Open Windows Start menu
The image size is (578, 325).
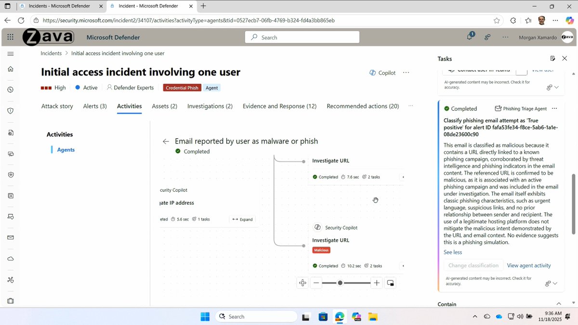[x=205, y=316]
